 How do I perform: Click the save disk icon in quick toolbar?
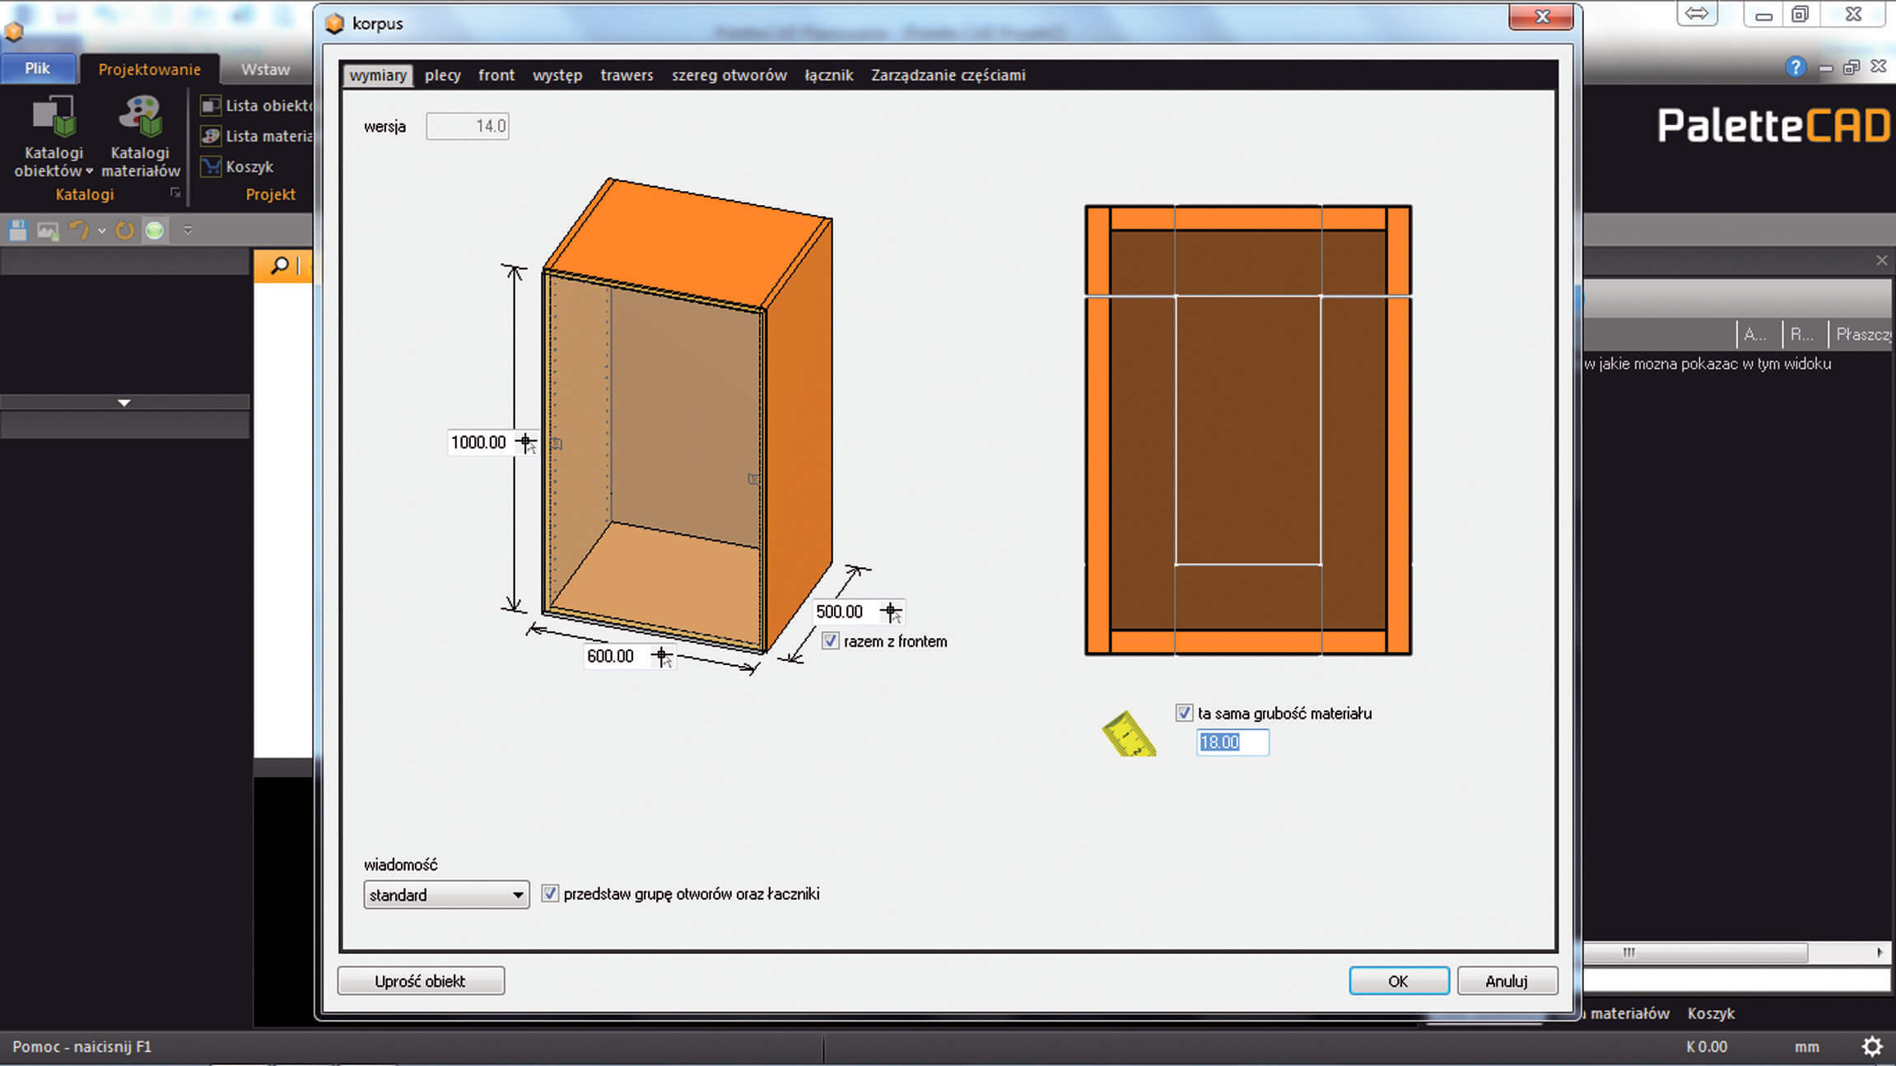point(18,230)
